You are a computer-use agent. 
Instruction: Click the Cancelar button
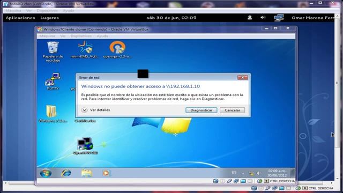pos(232,110)
